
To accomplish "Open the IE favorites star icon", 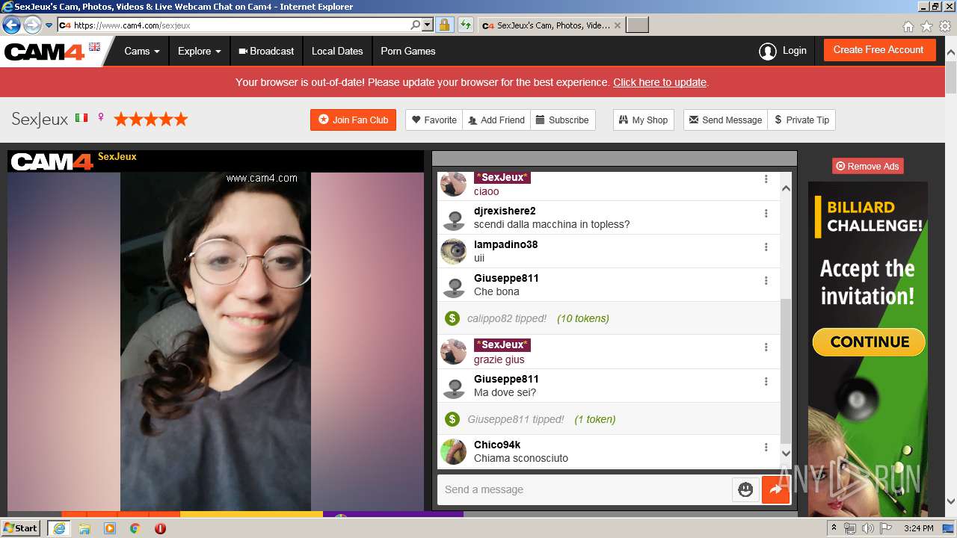I will pos(926,26).
